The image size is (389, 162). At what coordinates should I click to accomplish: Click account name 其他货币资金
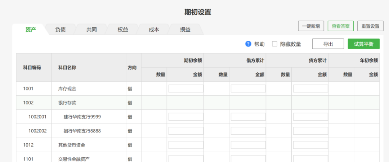click(x=72, y=145)
